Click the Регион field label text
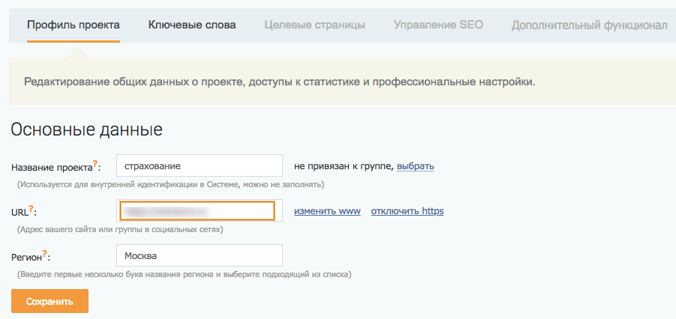 [26, 257]
